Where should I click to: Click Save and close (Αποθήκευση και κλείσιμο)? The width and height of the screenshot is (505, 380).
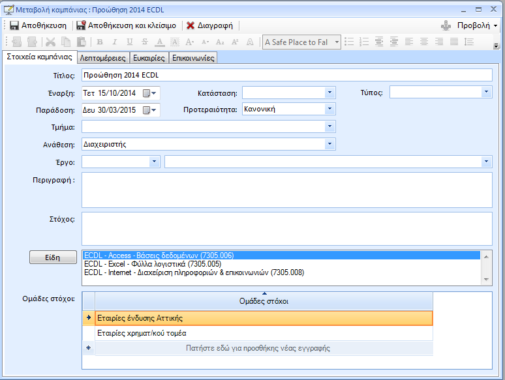126,25
